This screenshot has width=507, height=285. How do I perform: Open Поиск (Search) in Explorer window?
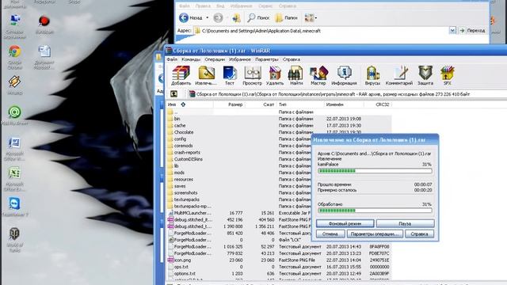pyautogui.click(x=258, y=17)
